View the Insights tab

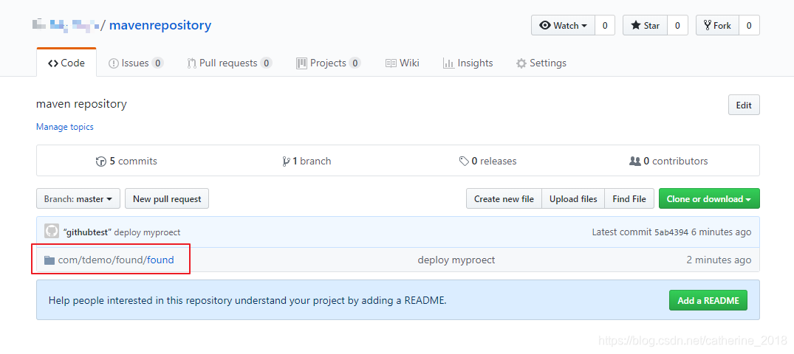[468, 63]
